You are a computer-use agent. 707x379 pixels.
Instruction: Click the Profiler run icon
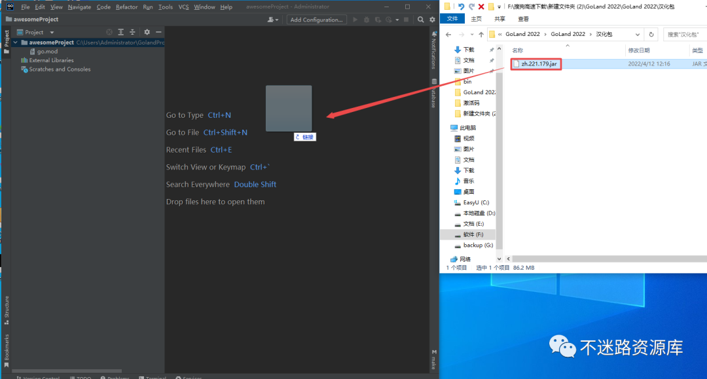coord(389,20)
